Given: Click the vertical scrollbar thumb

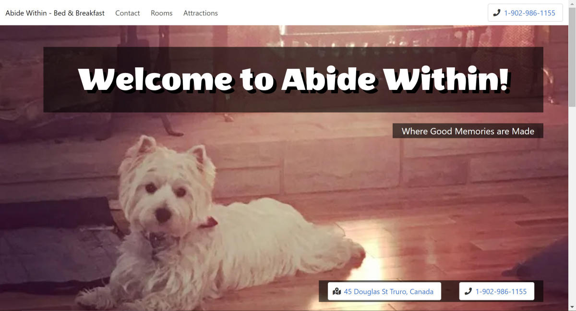Looking at the screenshot, I should [572, 57].
